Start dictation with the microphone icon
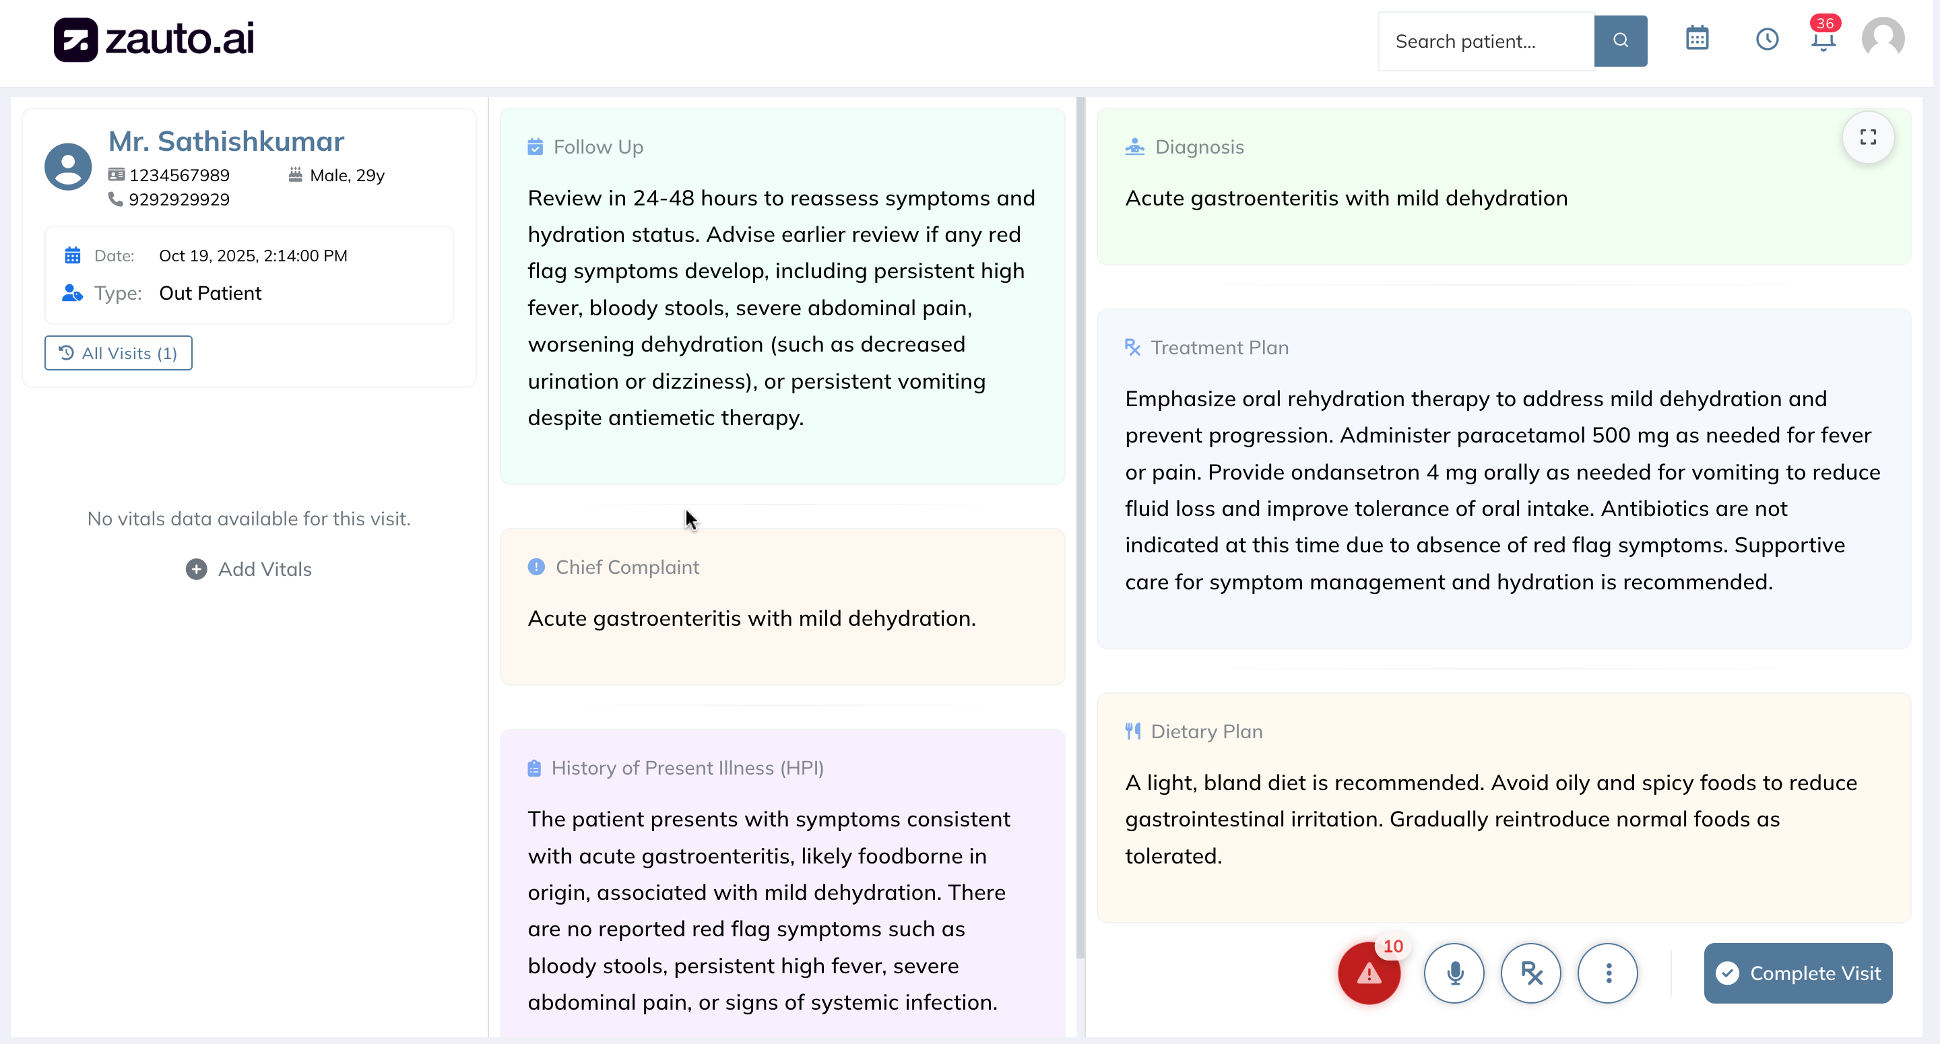 pyautogui.click(x=1454, y=973)
